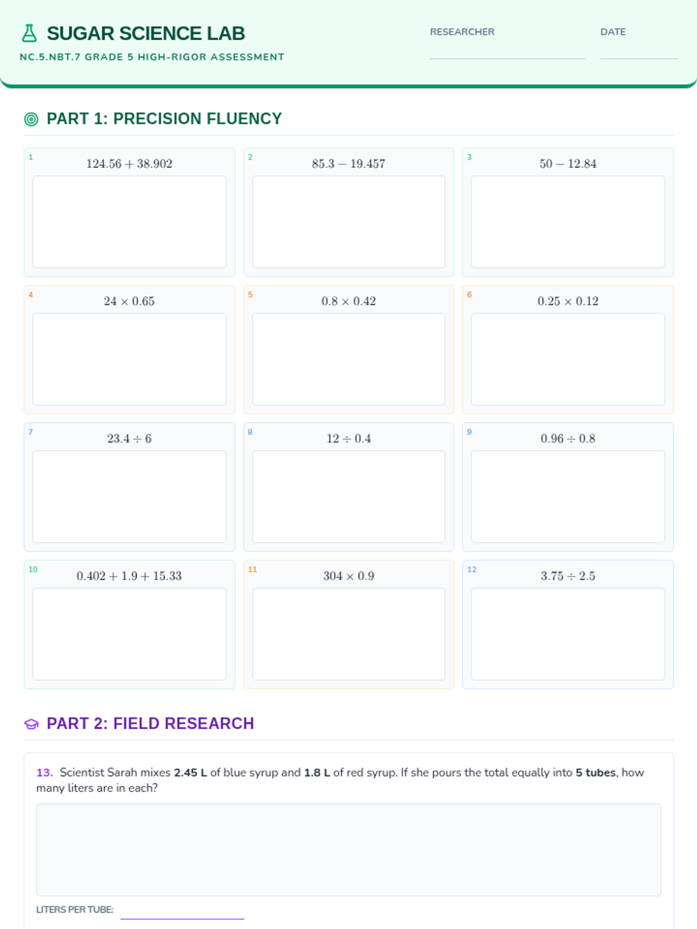Click answer box for 85.3 − 19.457
The image size is (697, 929).
348,222
